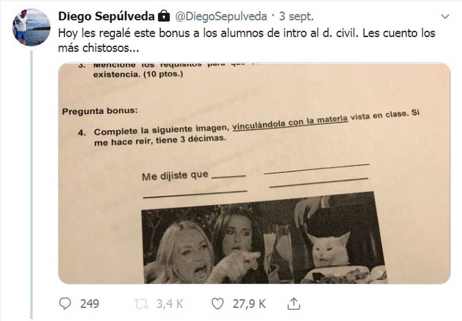
Task: Click the 27,9 K likes count
Action: pos(249,304)
